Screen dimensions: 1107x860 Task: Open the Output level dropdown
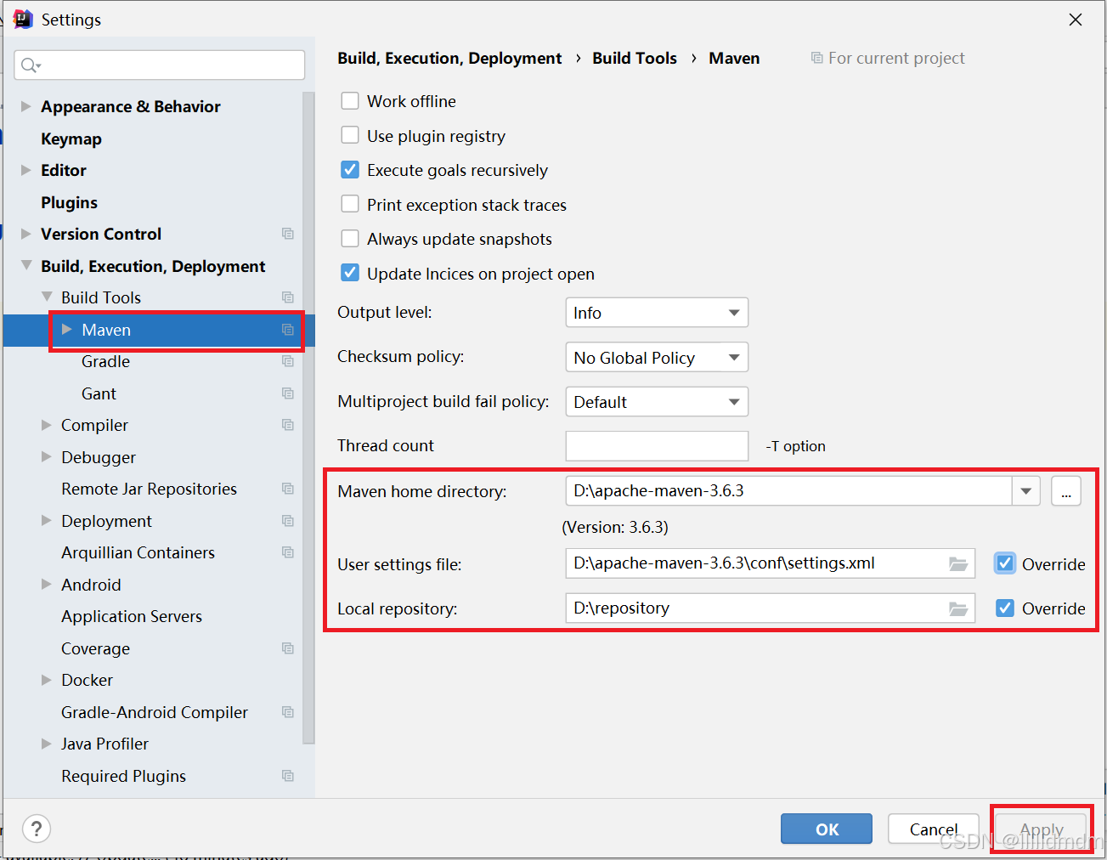tap(657, 313)
